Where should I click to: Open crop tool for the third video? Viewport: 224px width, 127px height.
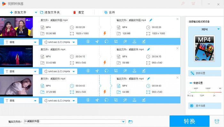pyautogui.click(x=116, y=100)
